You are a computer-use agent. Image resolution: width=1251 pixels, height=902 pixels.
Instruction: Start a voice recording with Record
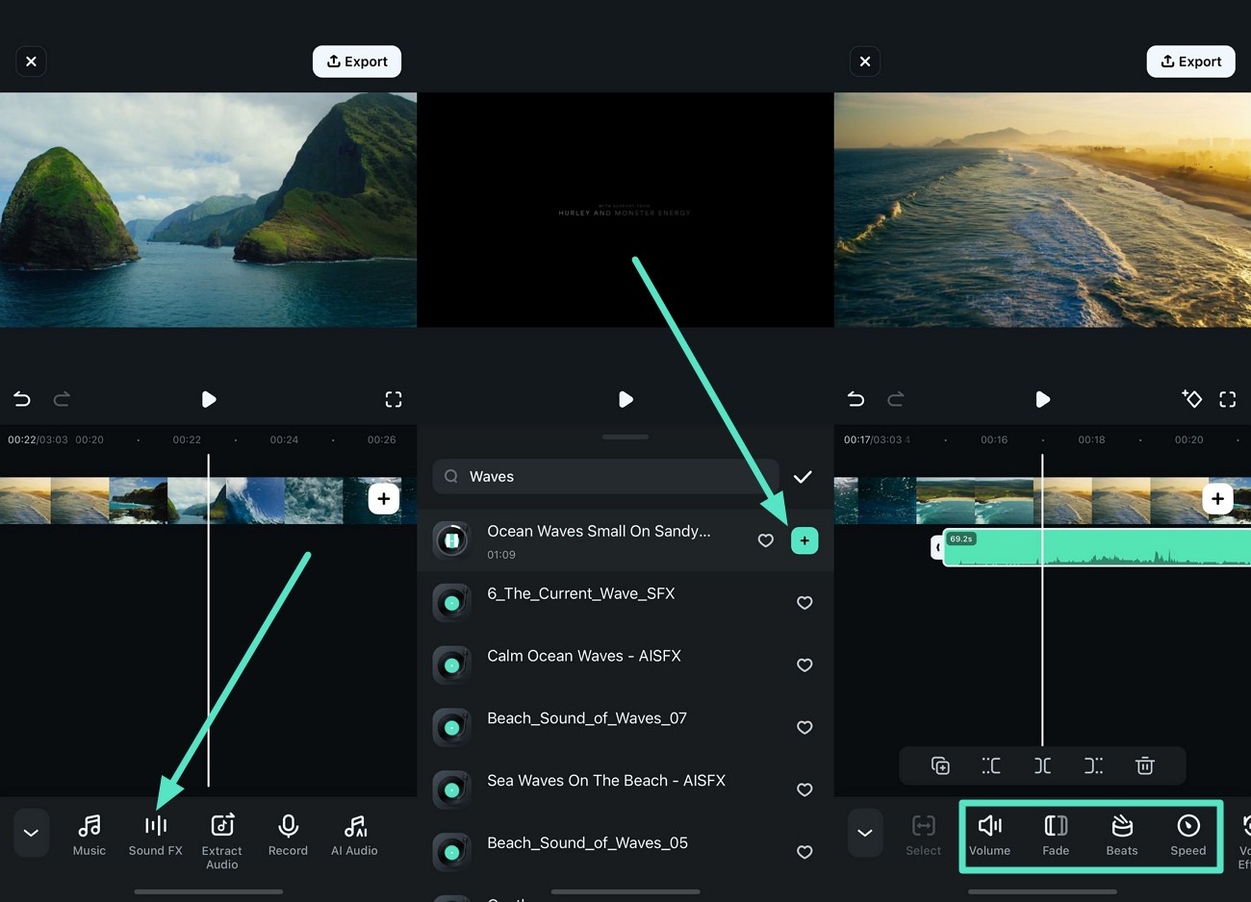pos(288,835)
